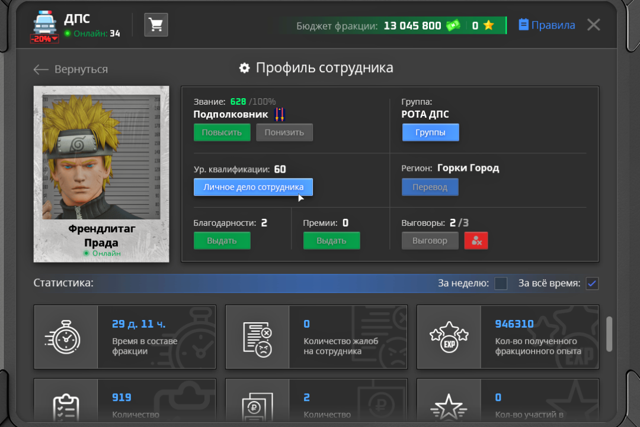
Task: Click the ruble documents icon
Action: pyautogui.click(x=257, y=407)
